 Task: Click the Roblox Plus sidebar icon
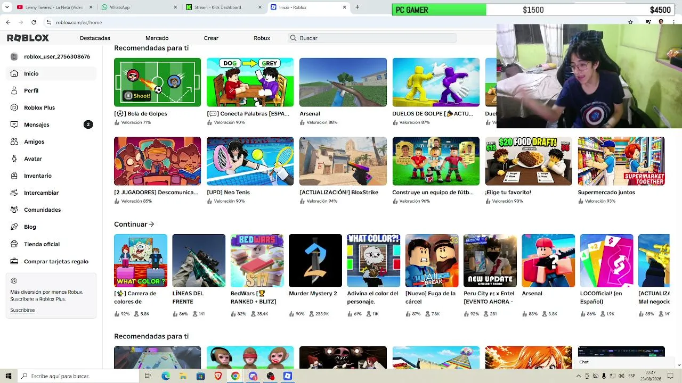point(14,107)
